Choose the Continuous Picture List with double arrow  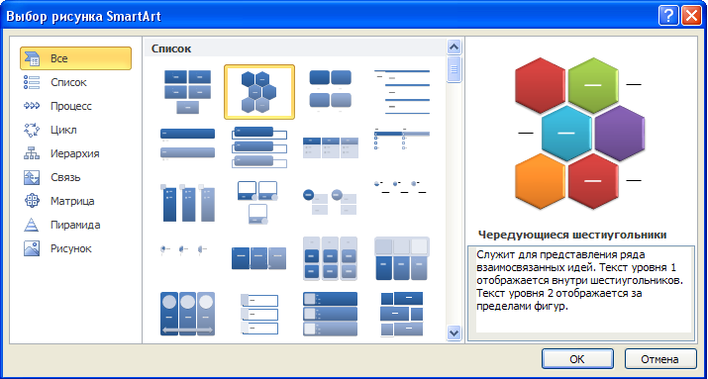187,314
